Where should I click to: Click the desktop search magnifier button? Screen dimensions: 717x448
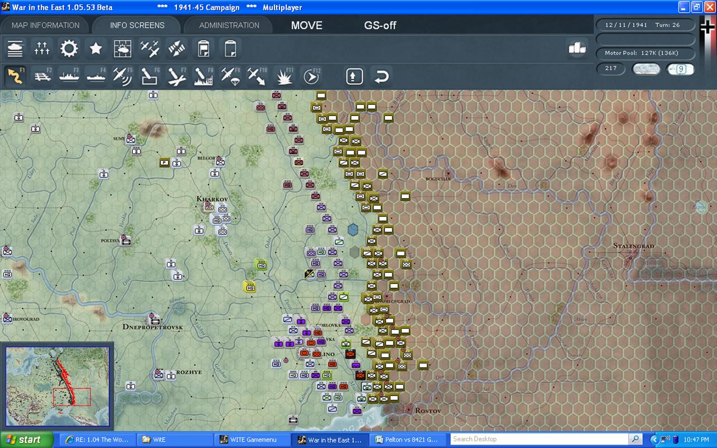coord(636,439)
